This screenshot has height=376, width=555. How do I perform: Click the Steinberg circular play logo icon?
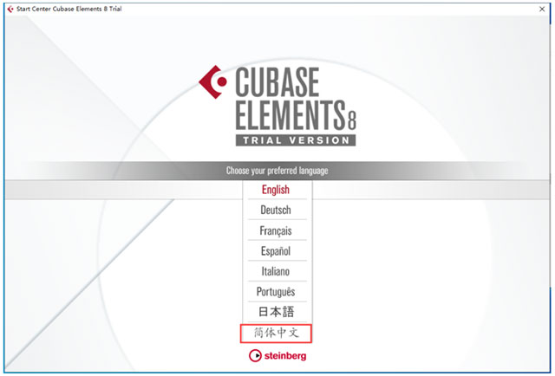point(255,355)
